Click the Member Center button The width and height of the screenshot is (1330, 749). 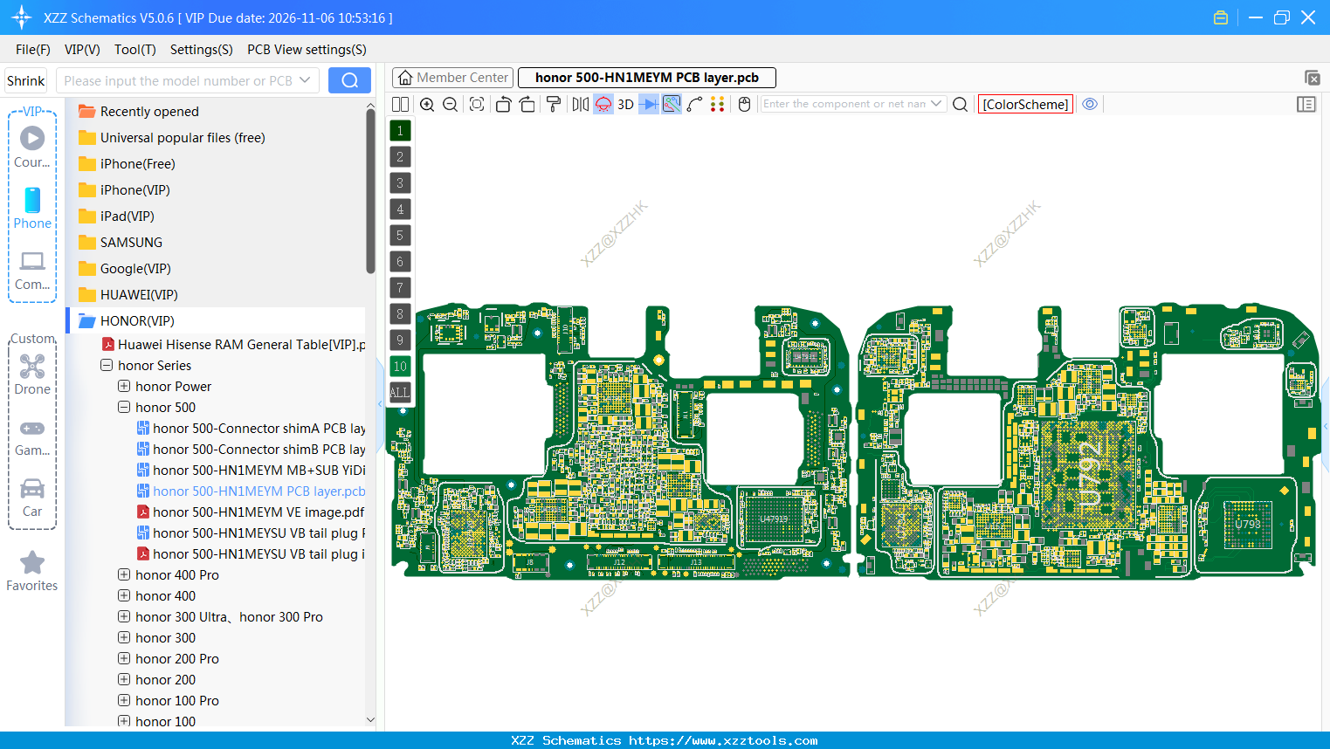tap(452, 77)
